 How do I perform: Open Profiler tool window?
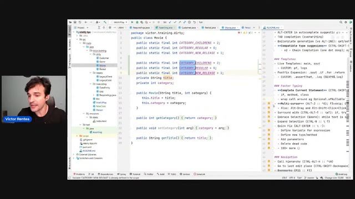149,174
